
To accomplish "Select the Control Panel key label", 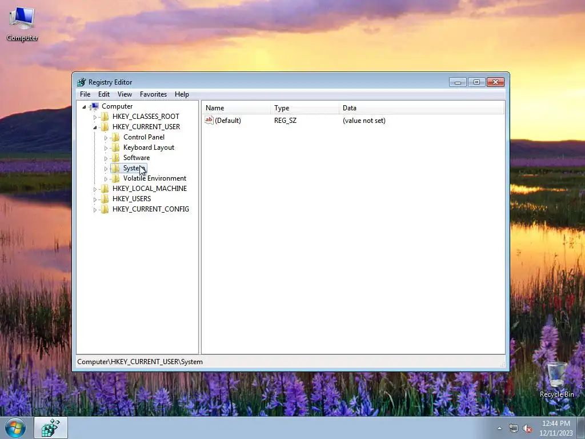I will click(x=144, y=137).
